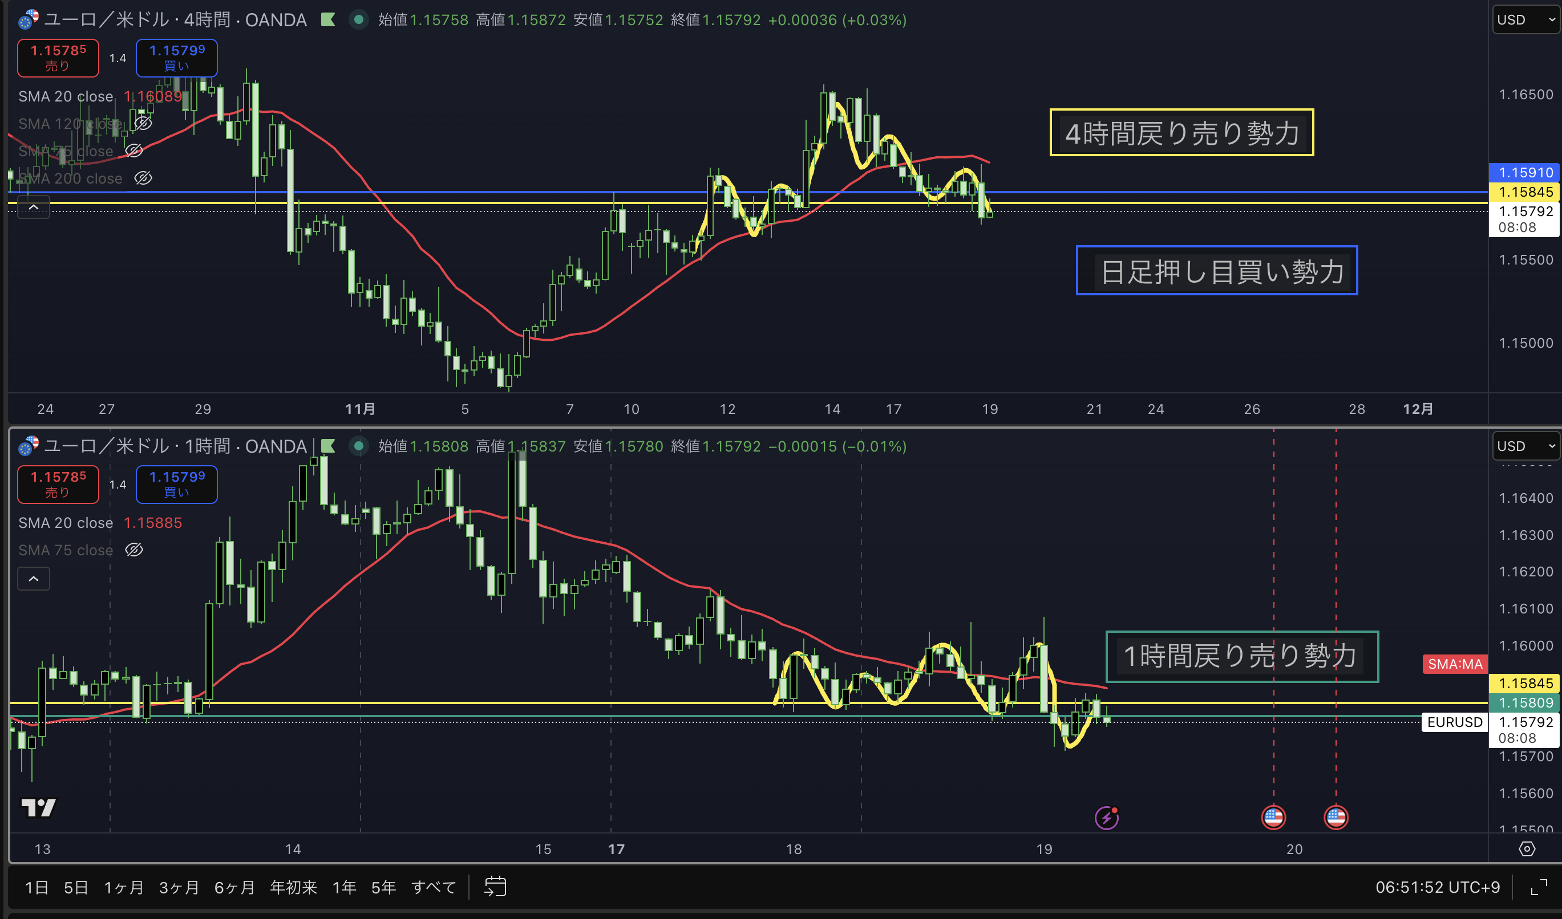
Task: Show the hidden SMA 120 indicator
Action: 143,123
